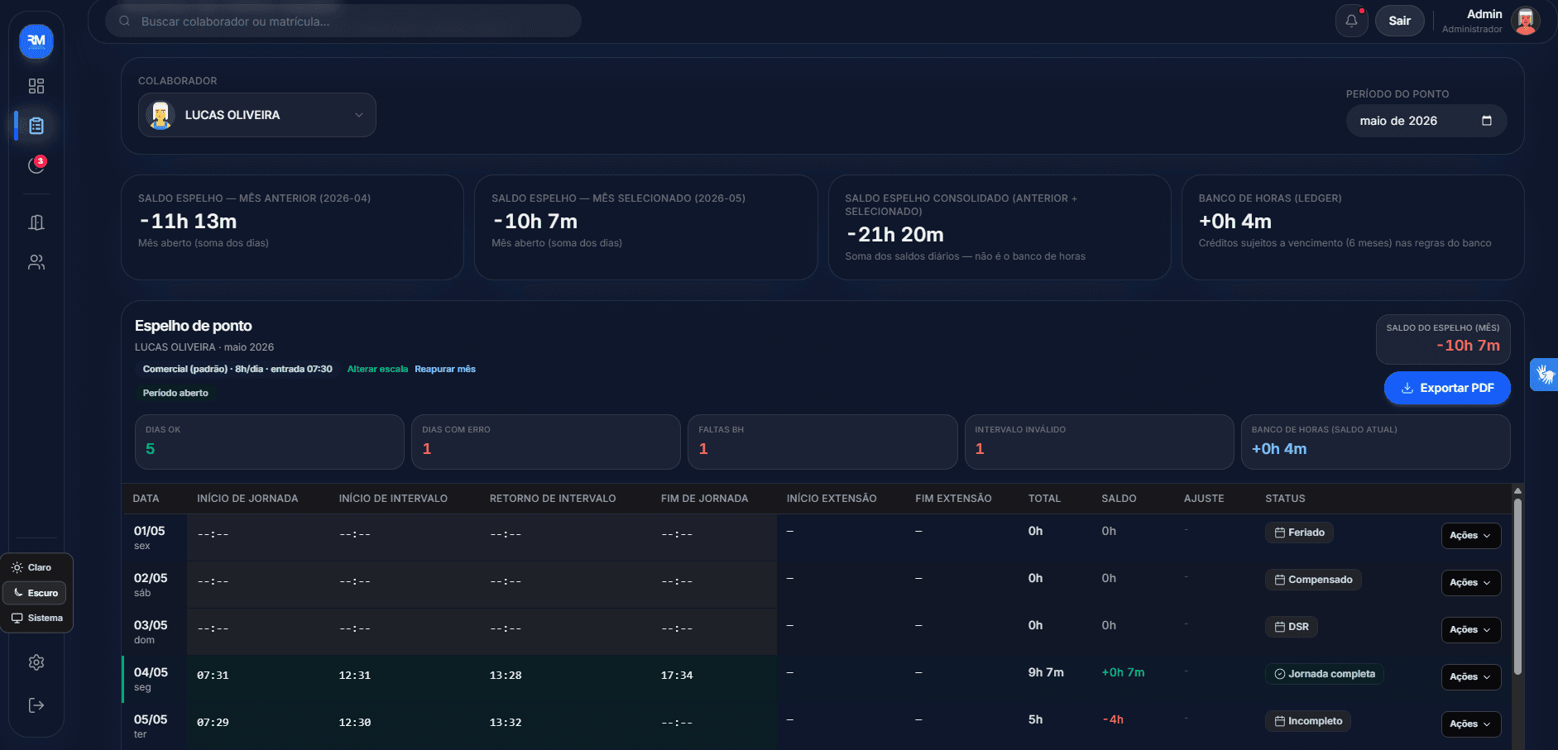Click 17:34 end time on 04/05
1558x750 pixels.
(x=677, y=676)
